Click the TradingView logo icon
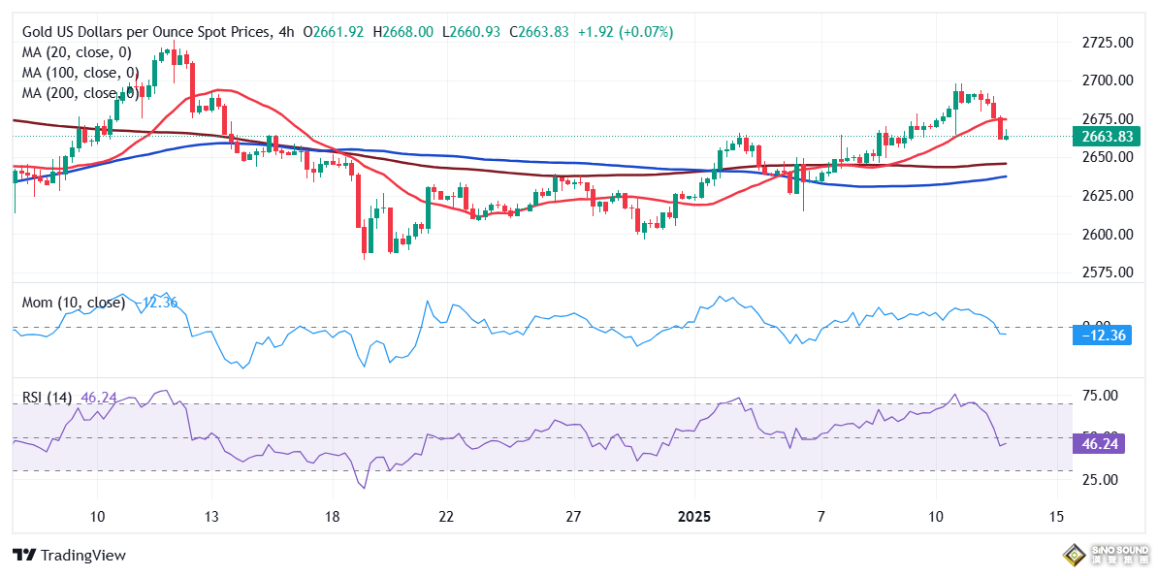The height and width of the screenshot is (576, 1158). (x=24, y=555)
